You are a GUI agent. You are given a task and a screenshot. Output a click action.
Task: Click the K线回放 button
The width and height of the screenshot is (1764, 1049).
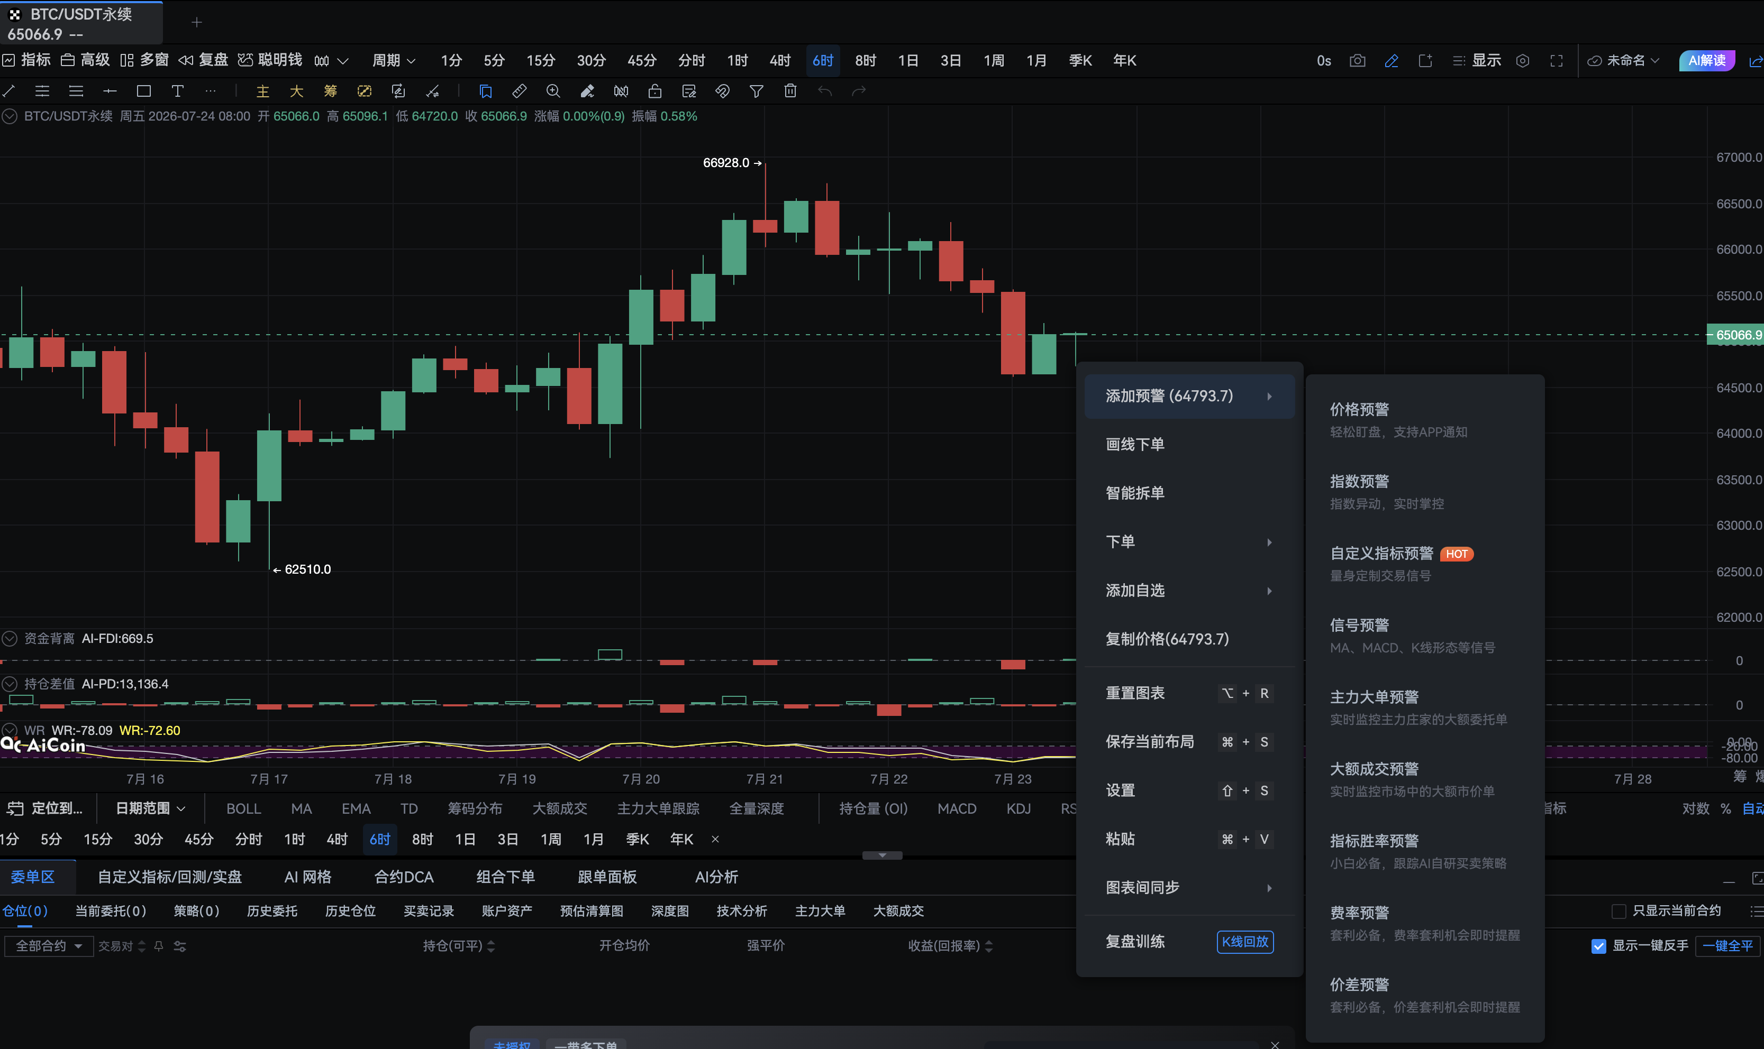1245,942
